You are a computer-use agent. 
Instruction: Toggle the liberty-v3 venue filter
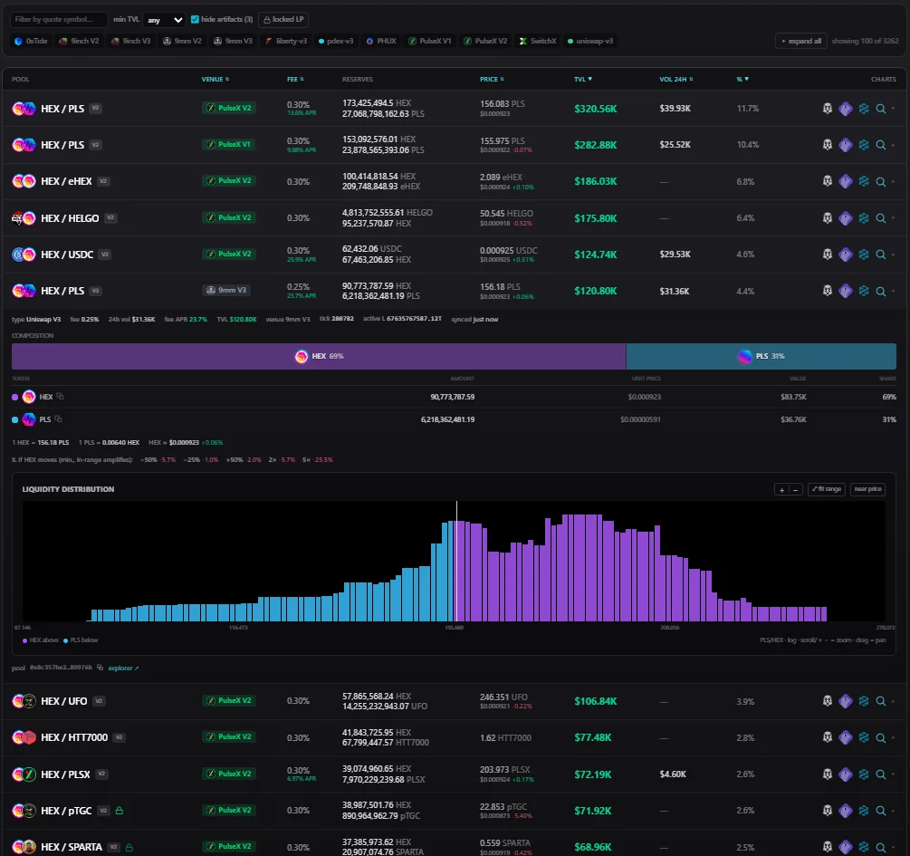pos(286,42)
